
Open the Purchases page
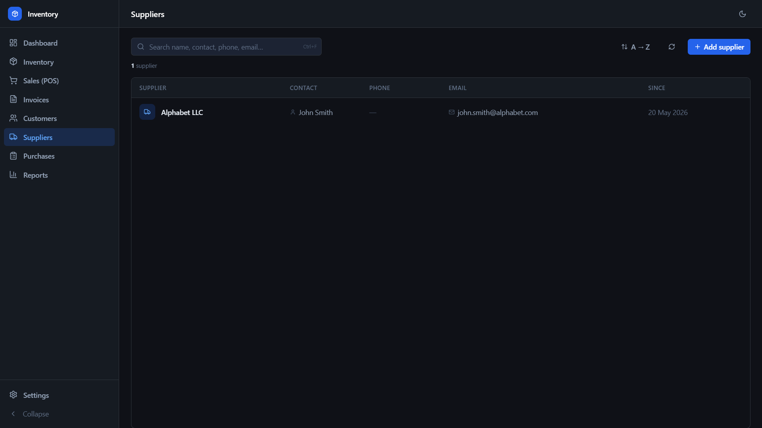59,156
